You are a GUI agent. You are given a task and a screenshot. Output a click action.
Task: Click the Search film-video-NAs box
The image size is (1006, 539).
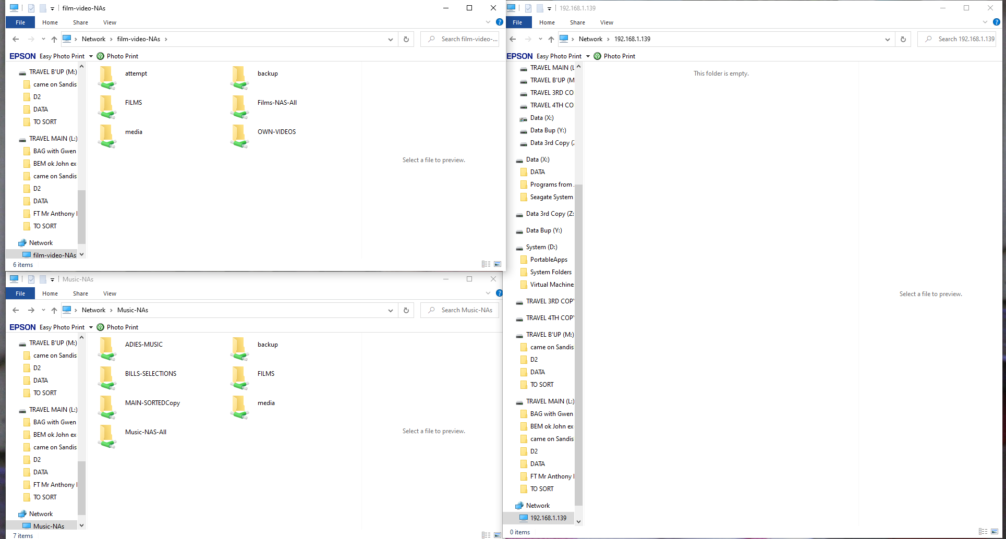click(459, 39)
